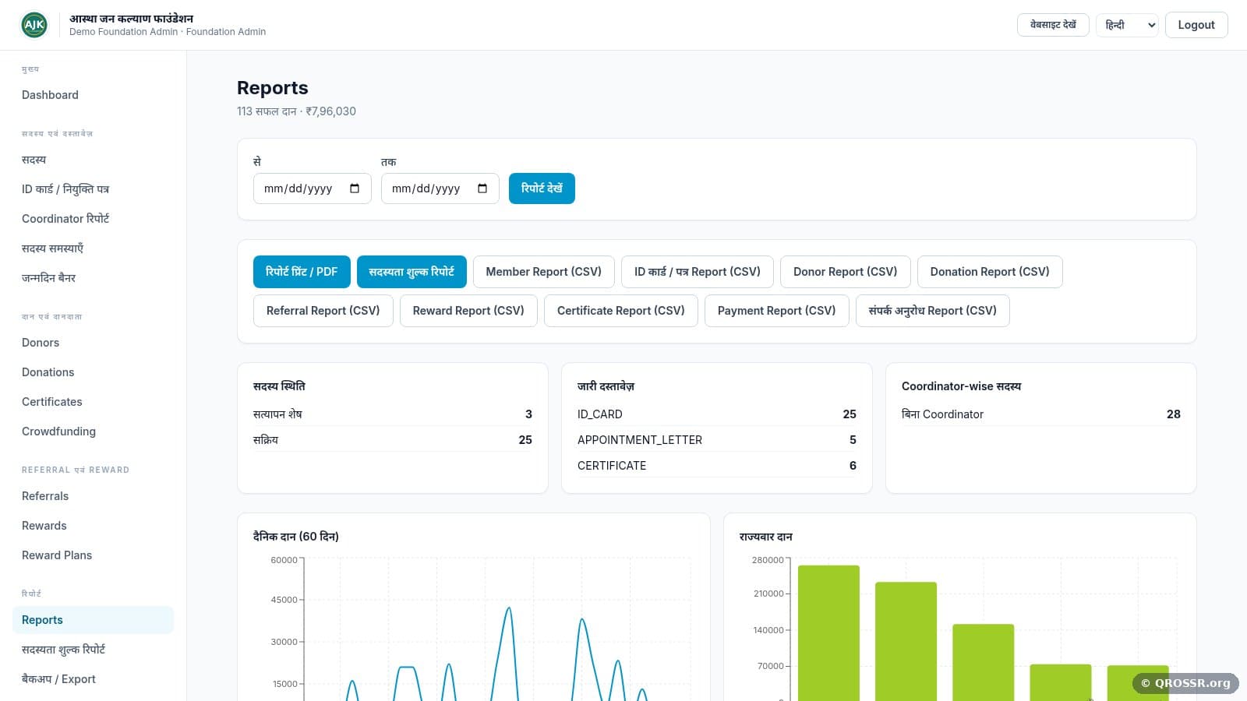
Task: Click the बिना Coordinator row
Action: [1041, 414]
